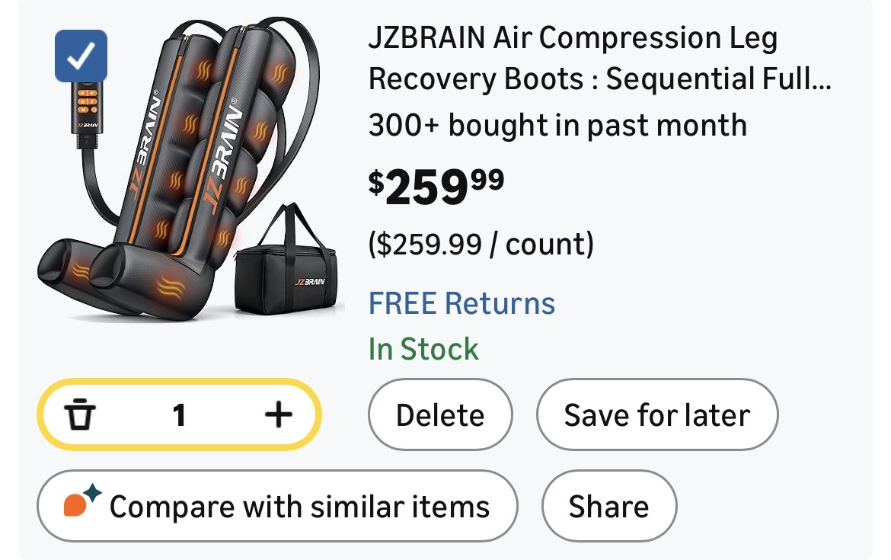Click the trash can icon in quantity stepper
This screenshot has height=560, width=891.
click(x=79, y=415)
